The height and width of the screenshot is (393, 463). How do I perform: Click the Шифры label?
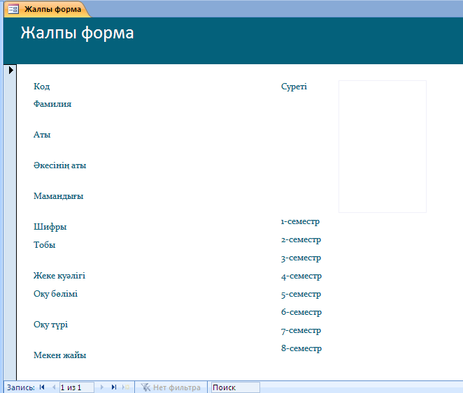point(50,227)
